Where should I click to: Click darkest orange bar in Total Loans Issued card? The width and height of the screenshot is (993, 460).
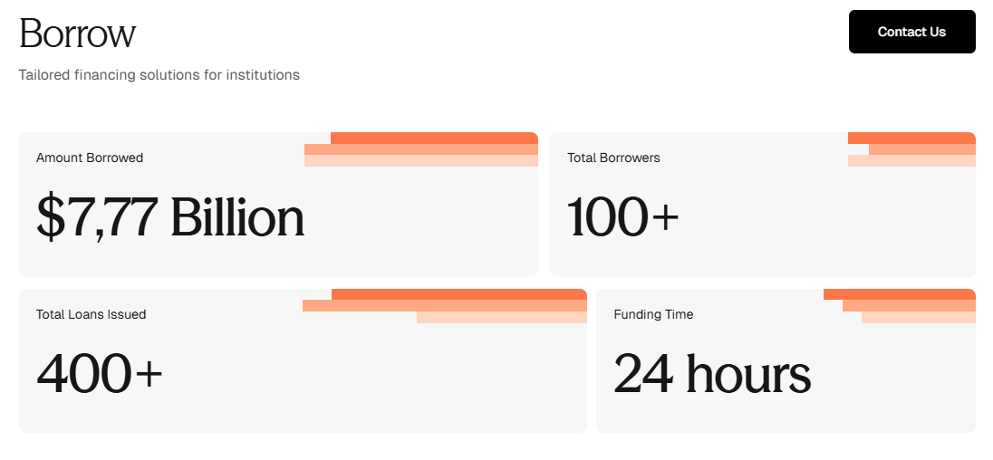459,294
